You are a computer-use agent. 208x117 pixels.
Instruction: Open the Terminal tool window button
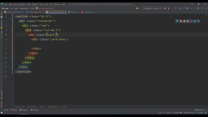click(x=35, y=110)
